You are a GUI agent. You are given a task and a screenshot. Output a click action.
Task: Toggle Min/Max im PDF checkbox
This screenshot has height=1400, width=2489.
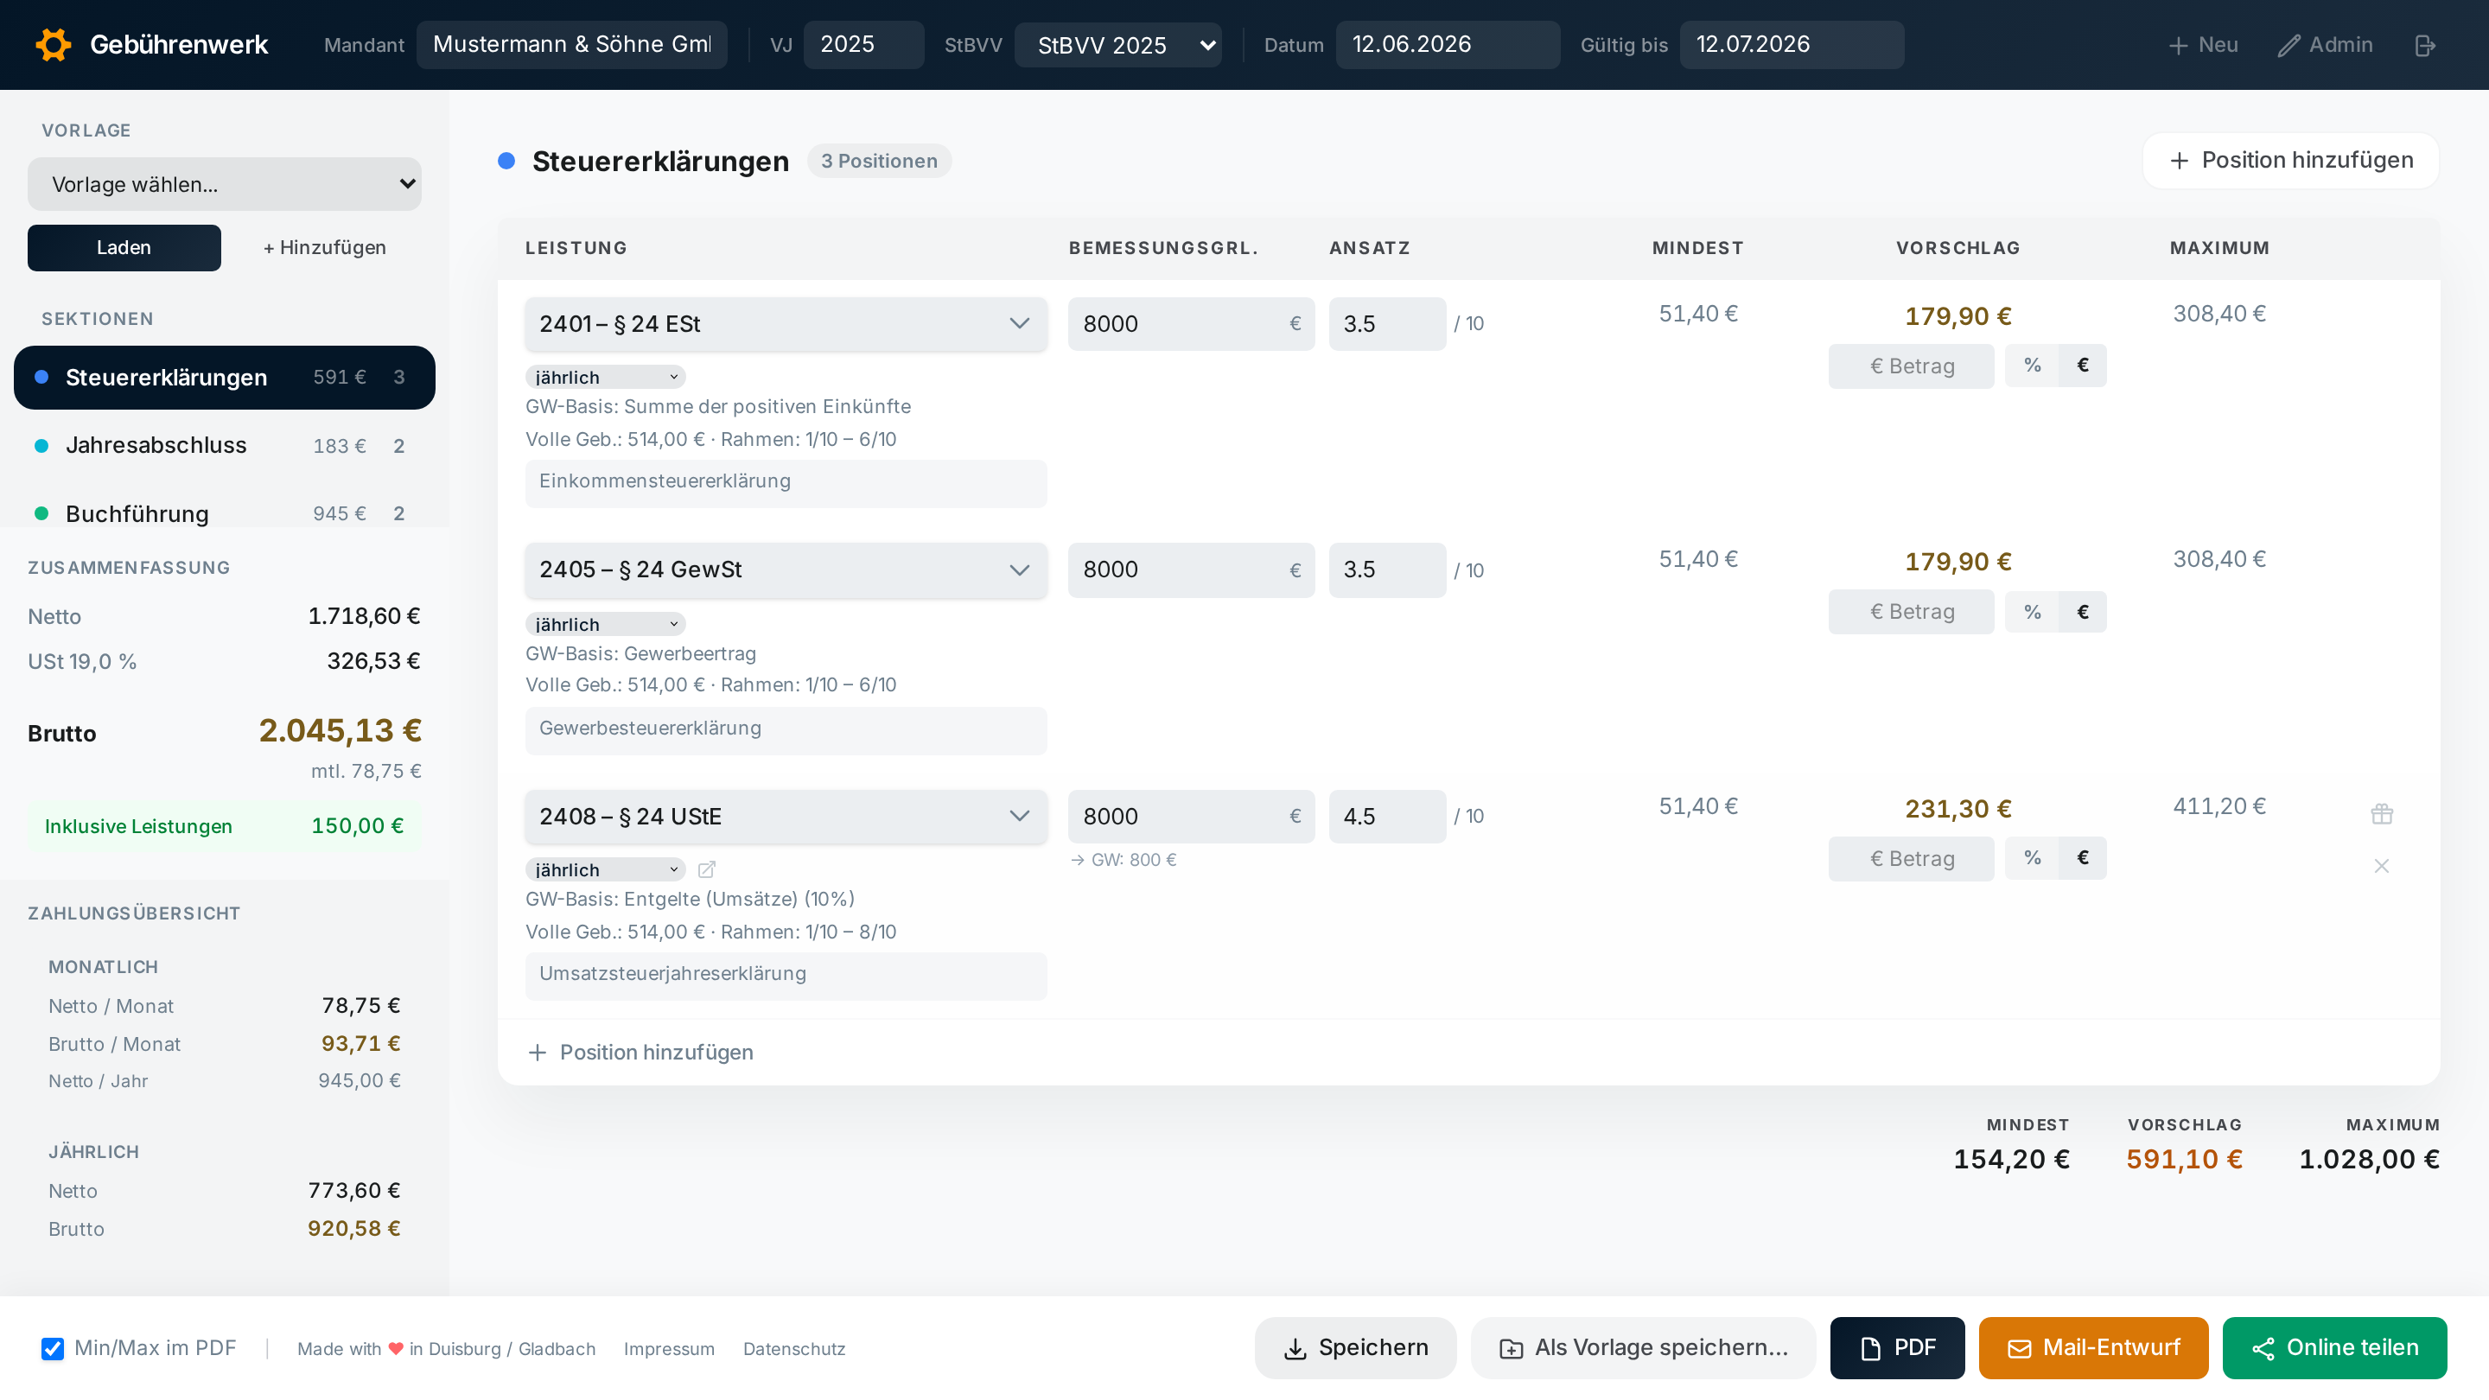tap(52, 1349)
